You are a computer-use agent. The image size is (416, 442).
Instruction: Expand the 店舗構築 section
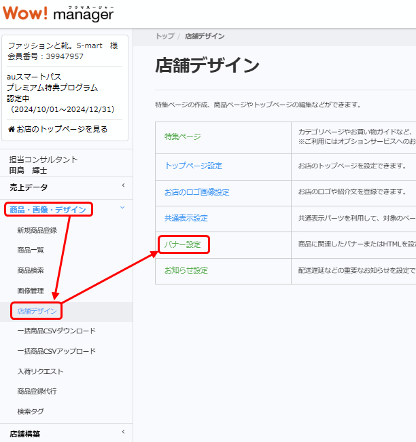point(66,433)
